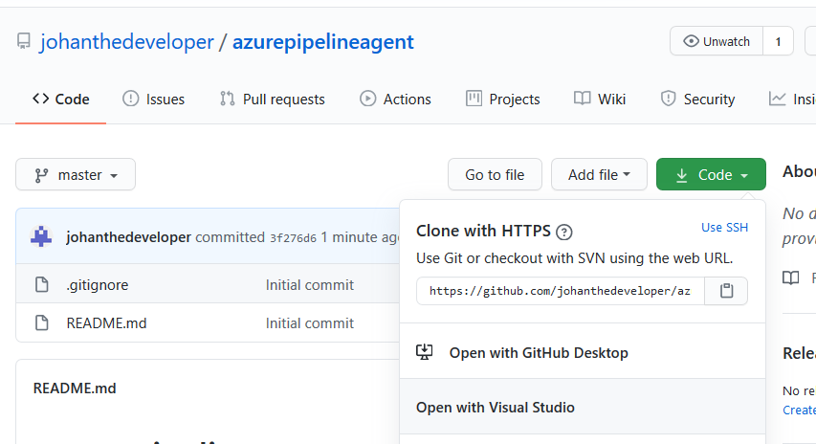Viewport: 816px width, 444px height.
Task: Toggle the green Code dropdown button
Action: click(x=711, y=174)
